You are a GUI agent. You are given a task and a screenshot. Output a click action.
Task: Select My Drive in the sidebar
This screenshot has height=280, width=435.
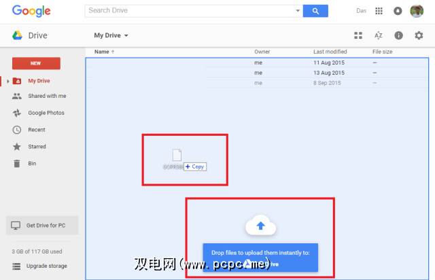pyautogui.click(x=39, y=81)
